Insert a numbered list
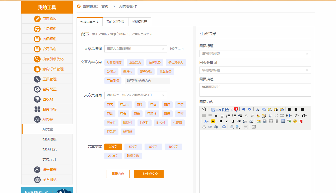The image size is (336, 193). pyautogui.click(x=228, y=116)
